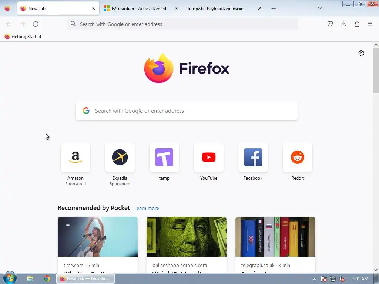
Task: Open a new tab with plus button
Action: (x=274, y=9)
